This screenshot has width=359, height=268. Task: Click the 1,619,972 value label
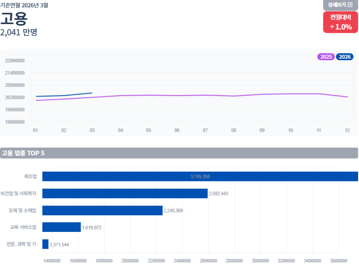coord(92,228)
